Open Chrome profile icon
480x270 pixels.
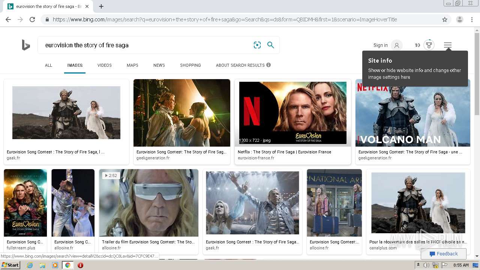[460, 19]
